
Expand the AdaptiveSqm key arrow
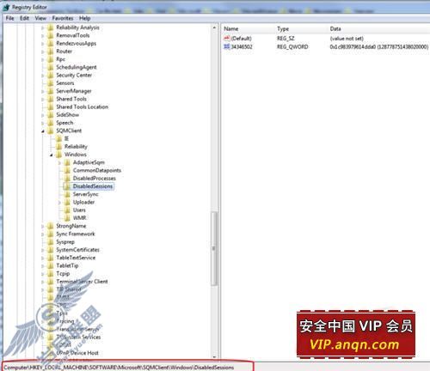pyautogui.click(x=59, y=162)
